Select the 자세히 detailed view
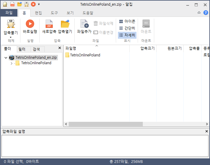Image resolution: width=210 pixels, height=165 pixels. point(127,35)
